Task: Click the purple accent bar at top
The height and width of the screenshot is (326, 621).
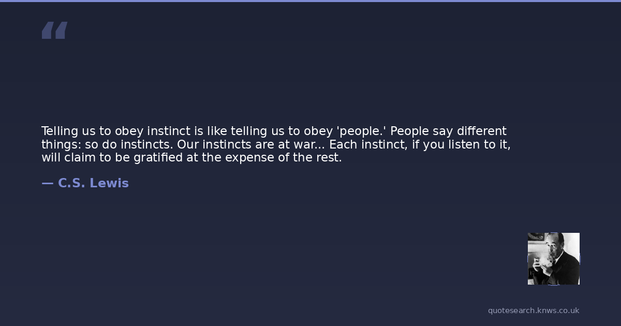Action: pyautogui.click(x=310, y=1)
